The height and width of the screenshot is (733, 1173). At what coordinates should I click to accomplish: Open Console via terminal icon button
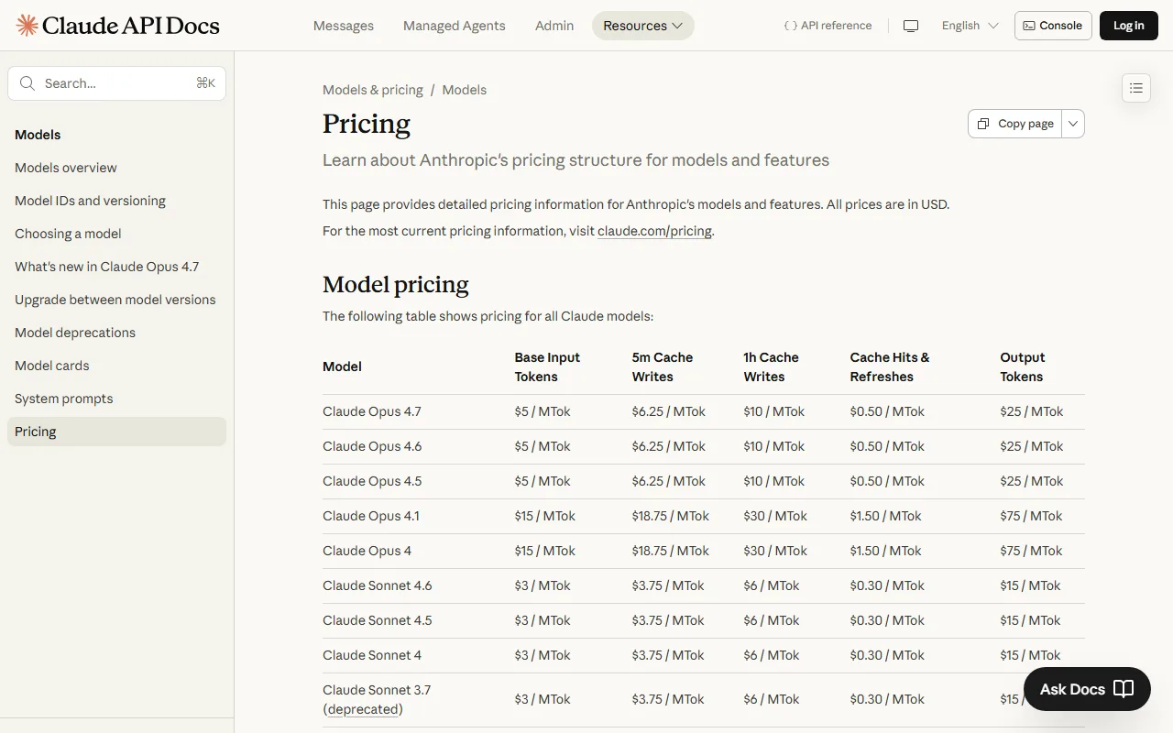(1053, 26)
